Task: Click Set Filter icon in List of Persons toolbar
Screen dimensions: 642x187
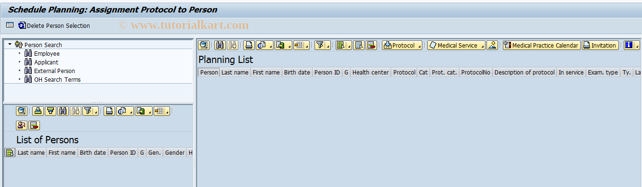Action: (x=88, y=111)
